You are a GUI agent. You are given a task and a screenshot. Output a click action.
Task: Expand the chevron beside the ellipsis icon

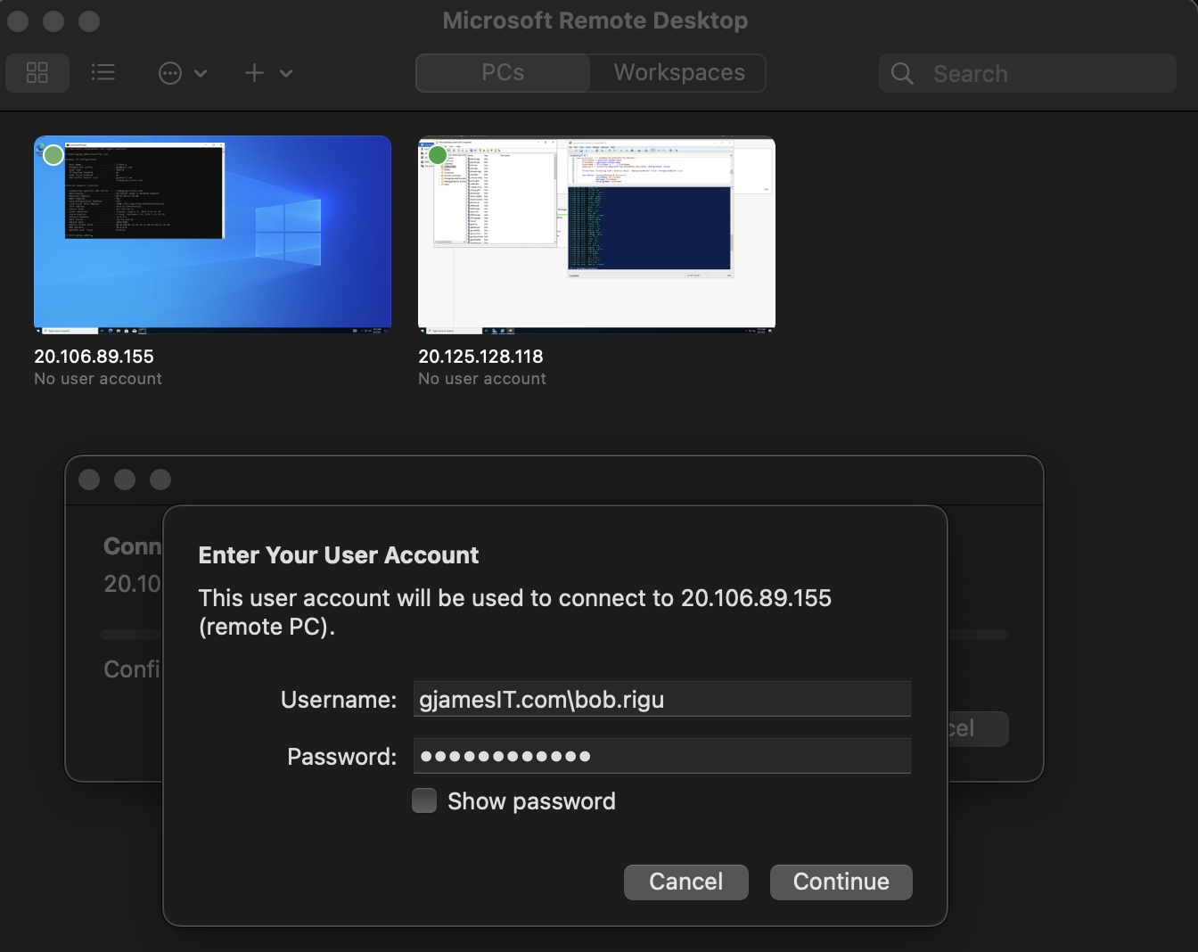201,73
